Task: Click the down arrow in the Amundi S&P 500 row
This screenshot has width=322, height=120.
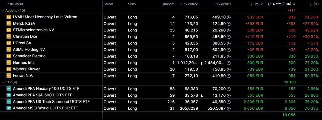Action: point(202,95)
